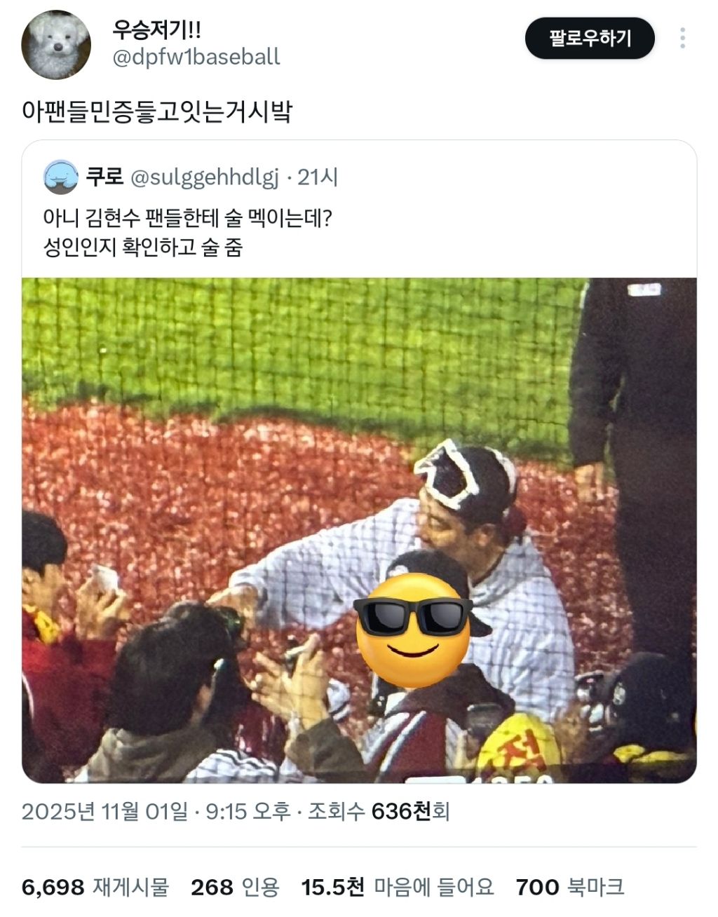Tap the 팔로우하기 follow button
This screenshot has width=718, height=917.
tap(590, 38)
